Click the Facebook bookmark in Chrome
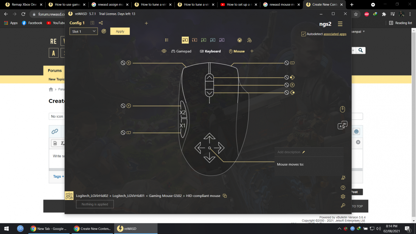The height and width of the screenshot is (234, 416). click(32, 23)
